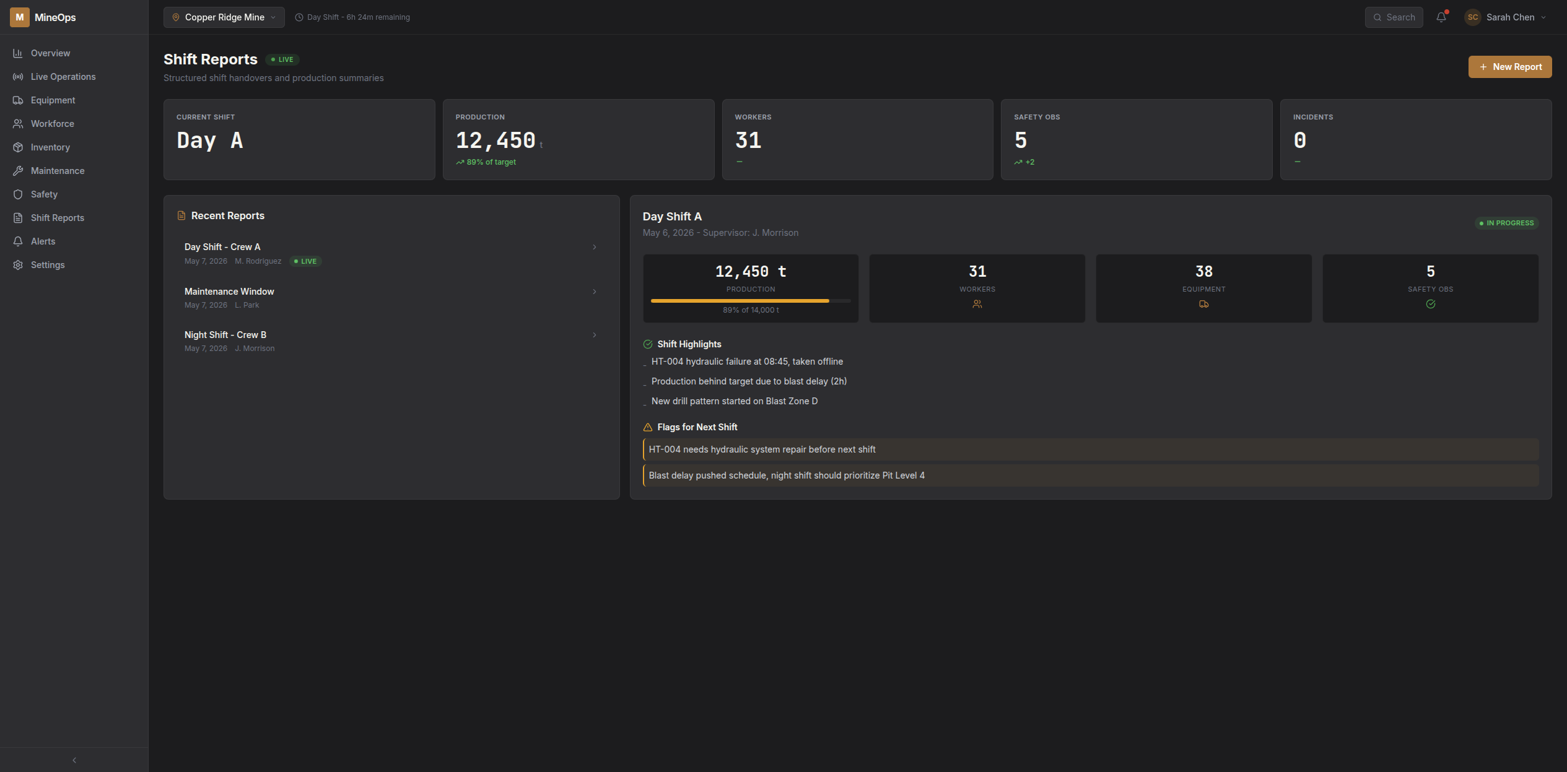Screen dimensions: 1567x772
Task: Click the LIVE badge next to Shift Reports
Action: click(x=282, y=59)
